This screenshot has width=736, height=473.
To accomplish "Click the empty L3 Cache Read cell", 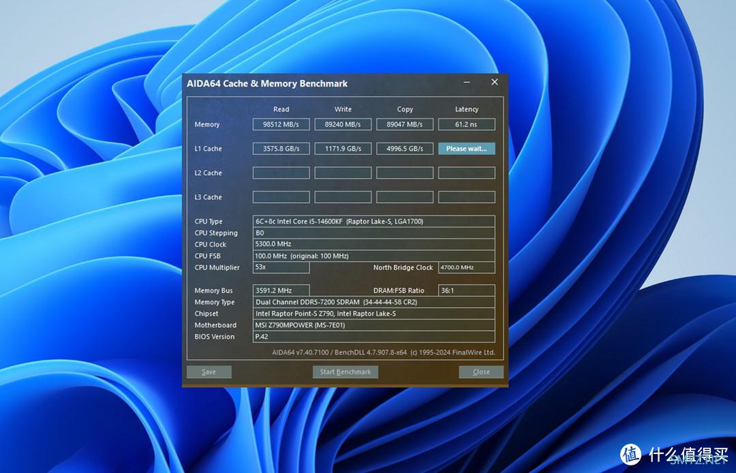I will point(281,197).
